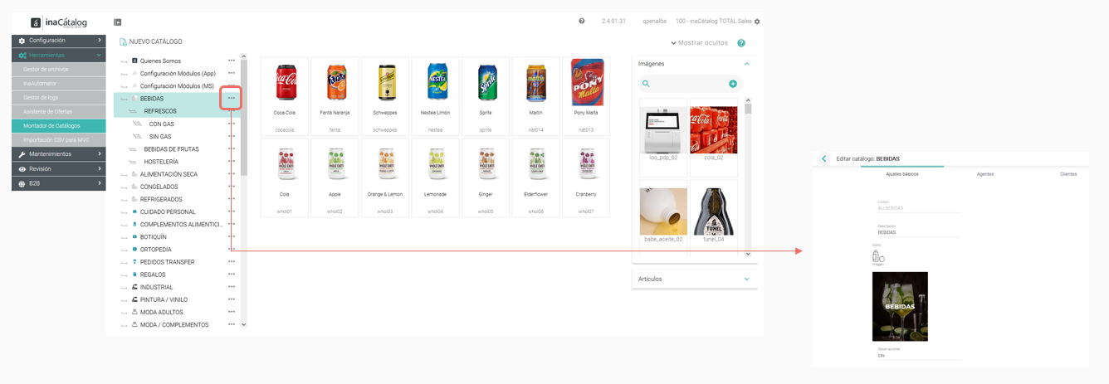Screen dimensions: 1109x384
Task: Open options menu for PINTURA / VINILO
Action: tap(232, 299)
